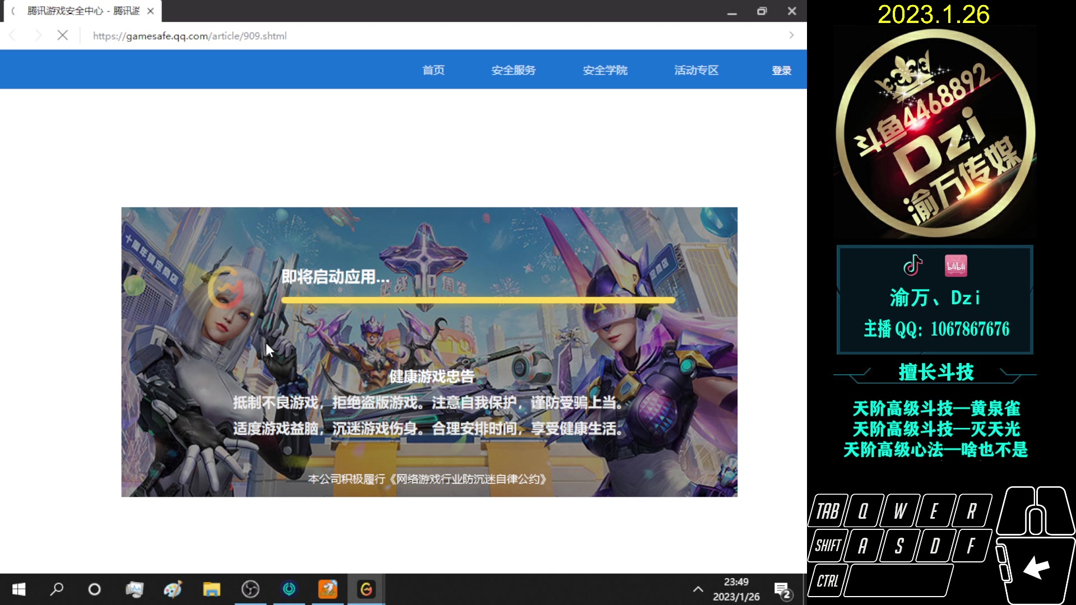
Task: Open File Explorer from the taskbar
Action: tap(211, 589)
